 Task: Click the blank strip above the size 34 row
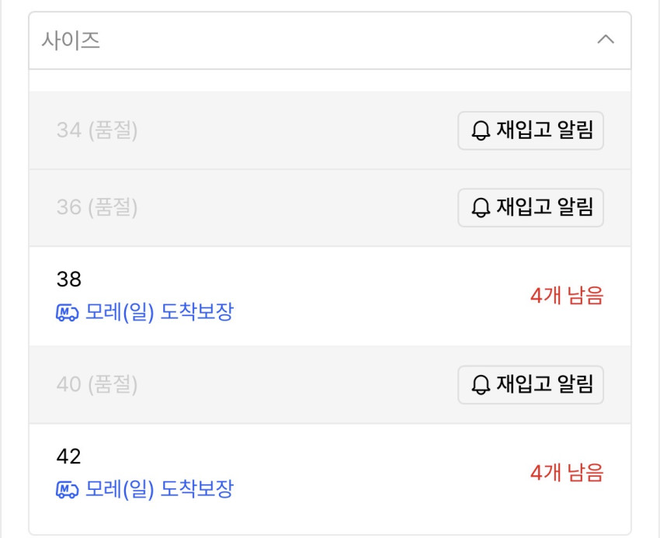click(x=330, y=81)
